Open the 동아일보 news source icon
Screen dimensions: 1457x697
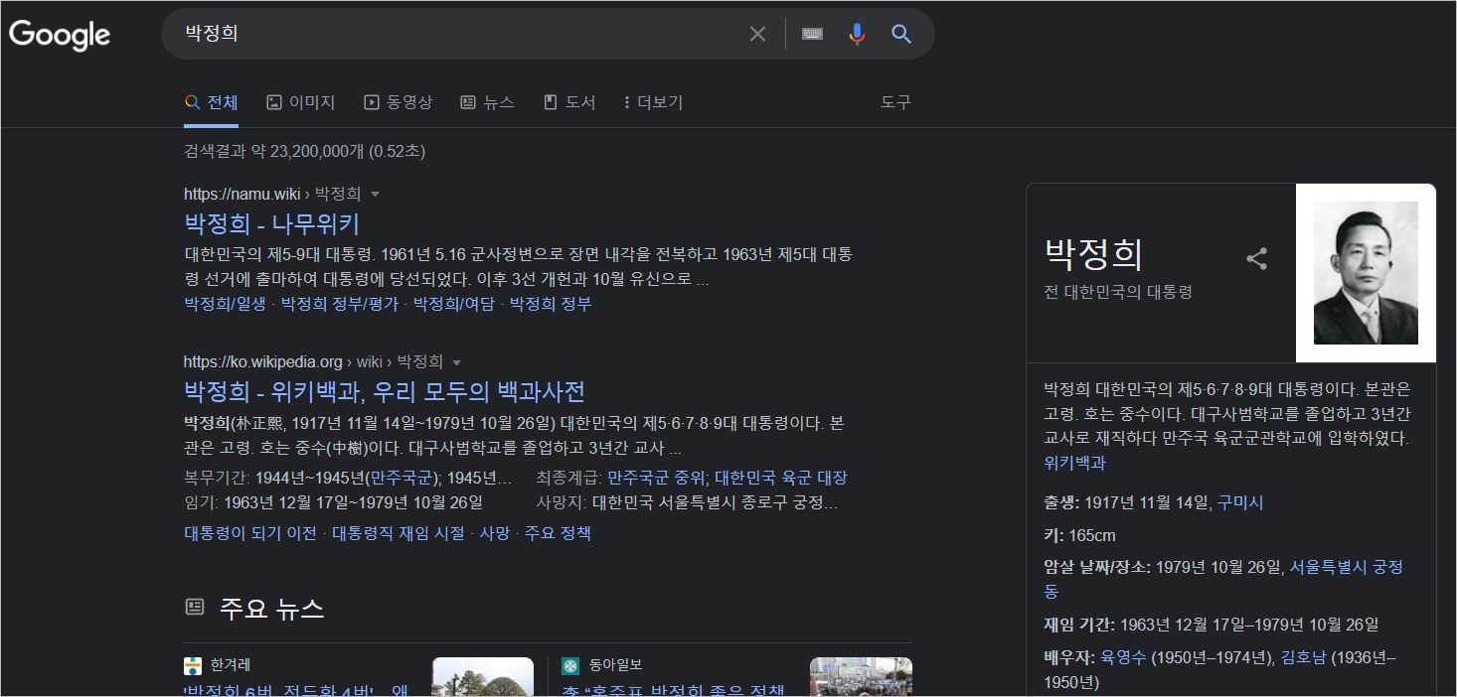click(x=570, y=665)
